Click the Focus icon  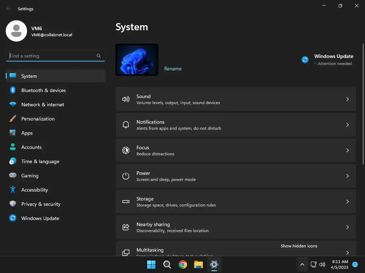(126, 150)
